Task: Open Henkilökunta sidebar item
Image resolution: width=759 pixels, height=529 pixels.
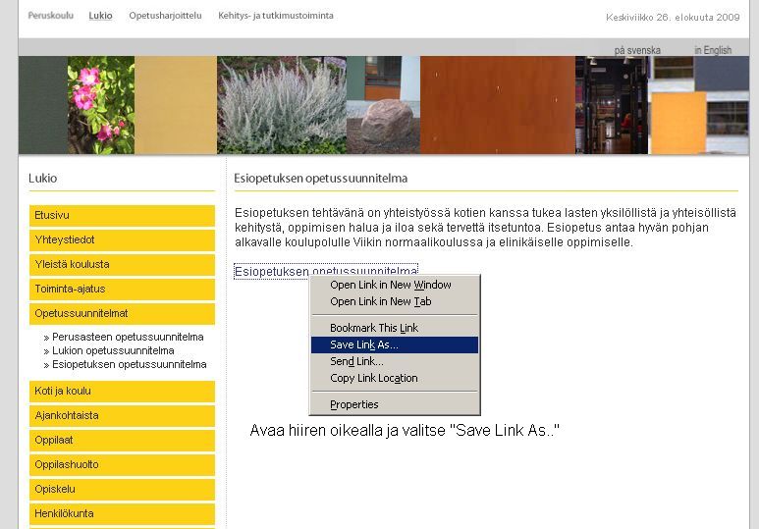Action: tap(122, 514)
